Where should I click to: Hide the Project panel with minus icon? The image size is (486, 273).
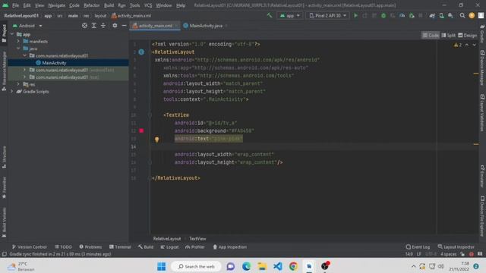pos(124,26)
